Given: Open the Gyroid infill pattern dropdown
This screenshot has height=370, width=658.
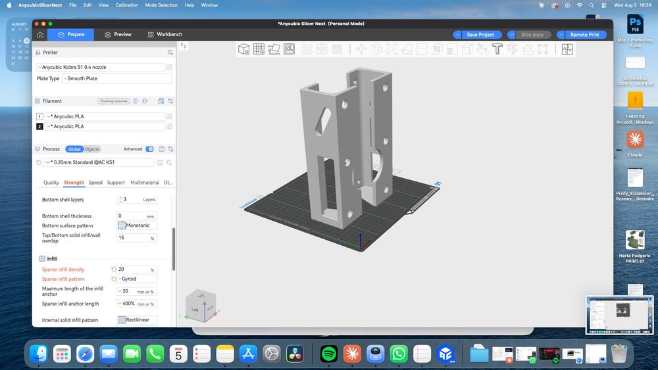Looking at the screenshot, I should (137, 279).
